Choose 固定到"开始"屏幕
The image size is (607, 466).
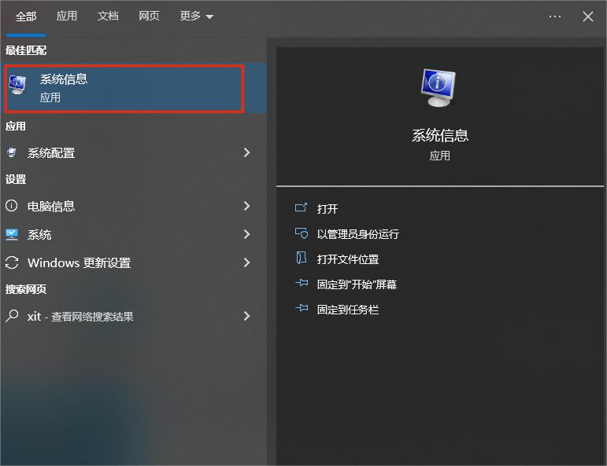[357, 284]
